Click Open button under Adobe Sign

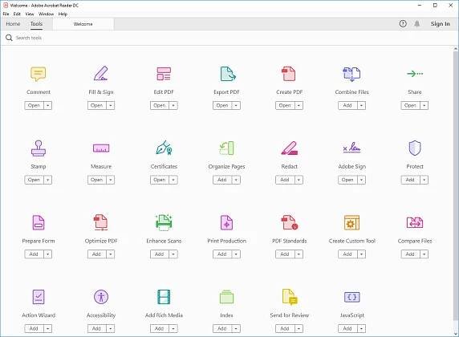pyautogui.click(x=347, y=180)
